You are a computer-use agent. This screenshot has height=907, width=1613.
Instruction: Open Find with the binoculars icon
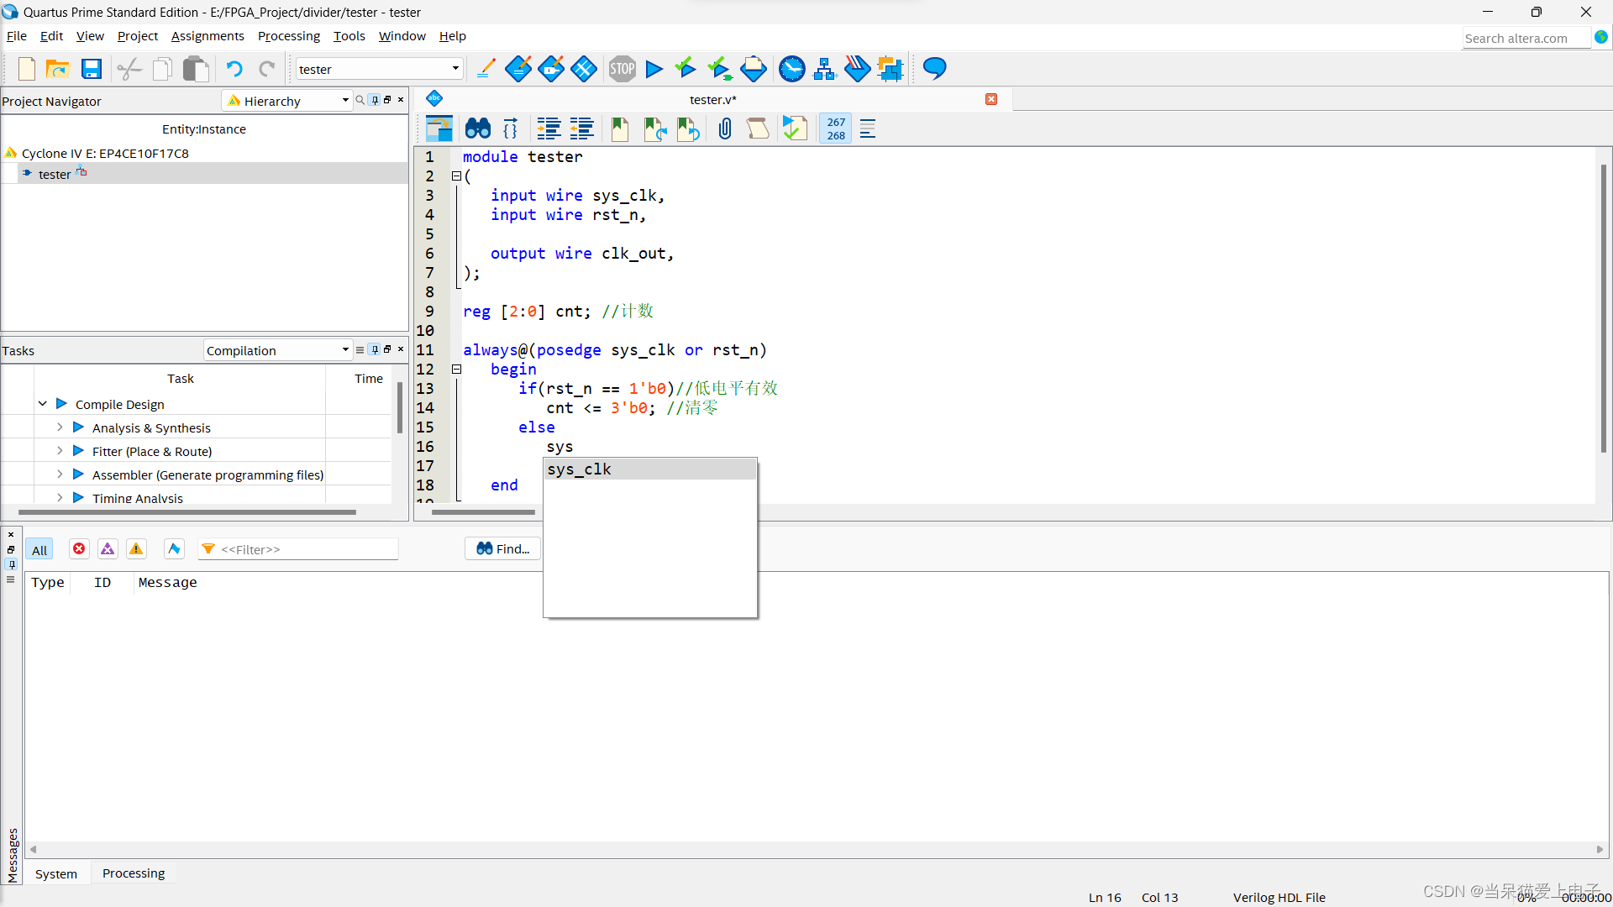coord(477,128)
